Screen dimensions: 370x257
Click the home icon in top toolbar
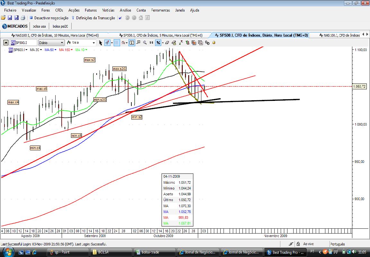click(141, 18)
